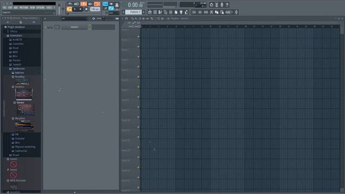Click the one-click audio recording microphone icon
This screenshot has width=345, height=194.
(222, 5)
